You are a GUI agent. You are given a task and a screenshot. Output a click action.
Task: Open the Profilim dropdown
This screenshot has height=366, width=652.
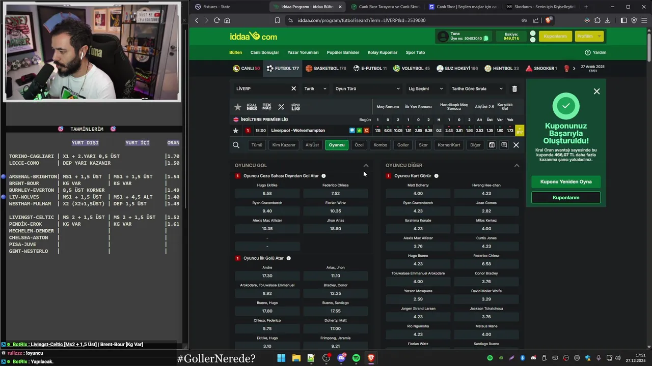589,36
